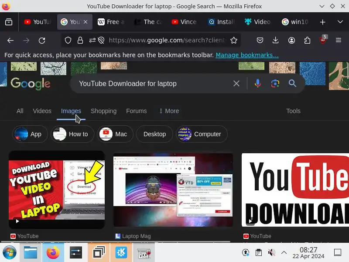The width and height of the screenshot is (349, 262).
Task: Switch to the Install tab
Action: 221,22
